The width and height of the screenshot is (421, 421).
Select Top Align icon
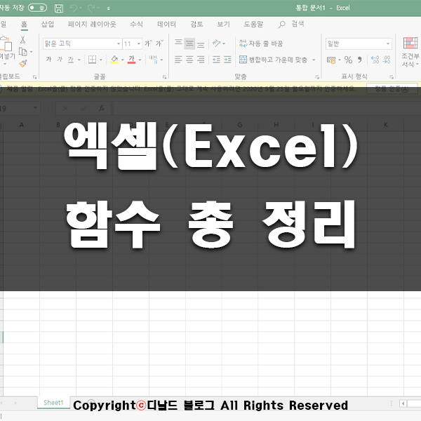tap(178, 44)
